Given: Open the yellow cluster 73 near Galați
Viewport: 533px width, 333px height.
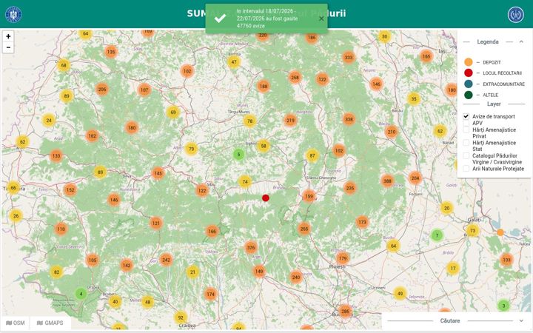Looking at the screenshot, I should [472, 230].
